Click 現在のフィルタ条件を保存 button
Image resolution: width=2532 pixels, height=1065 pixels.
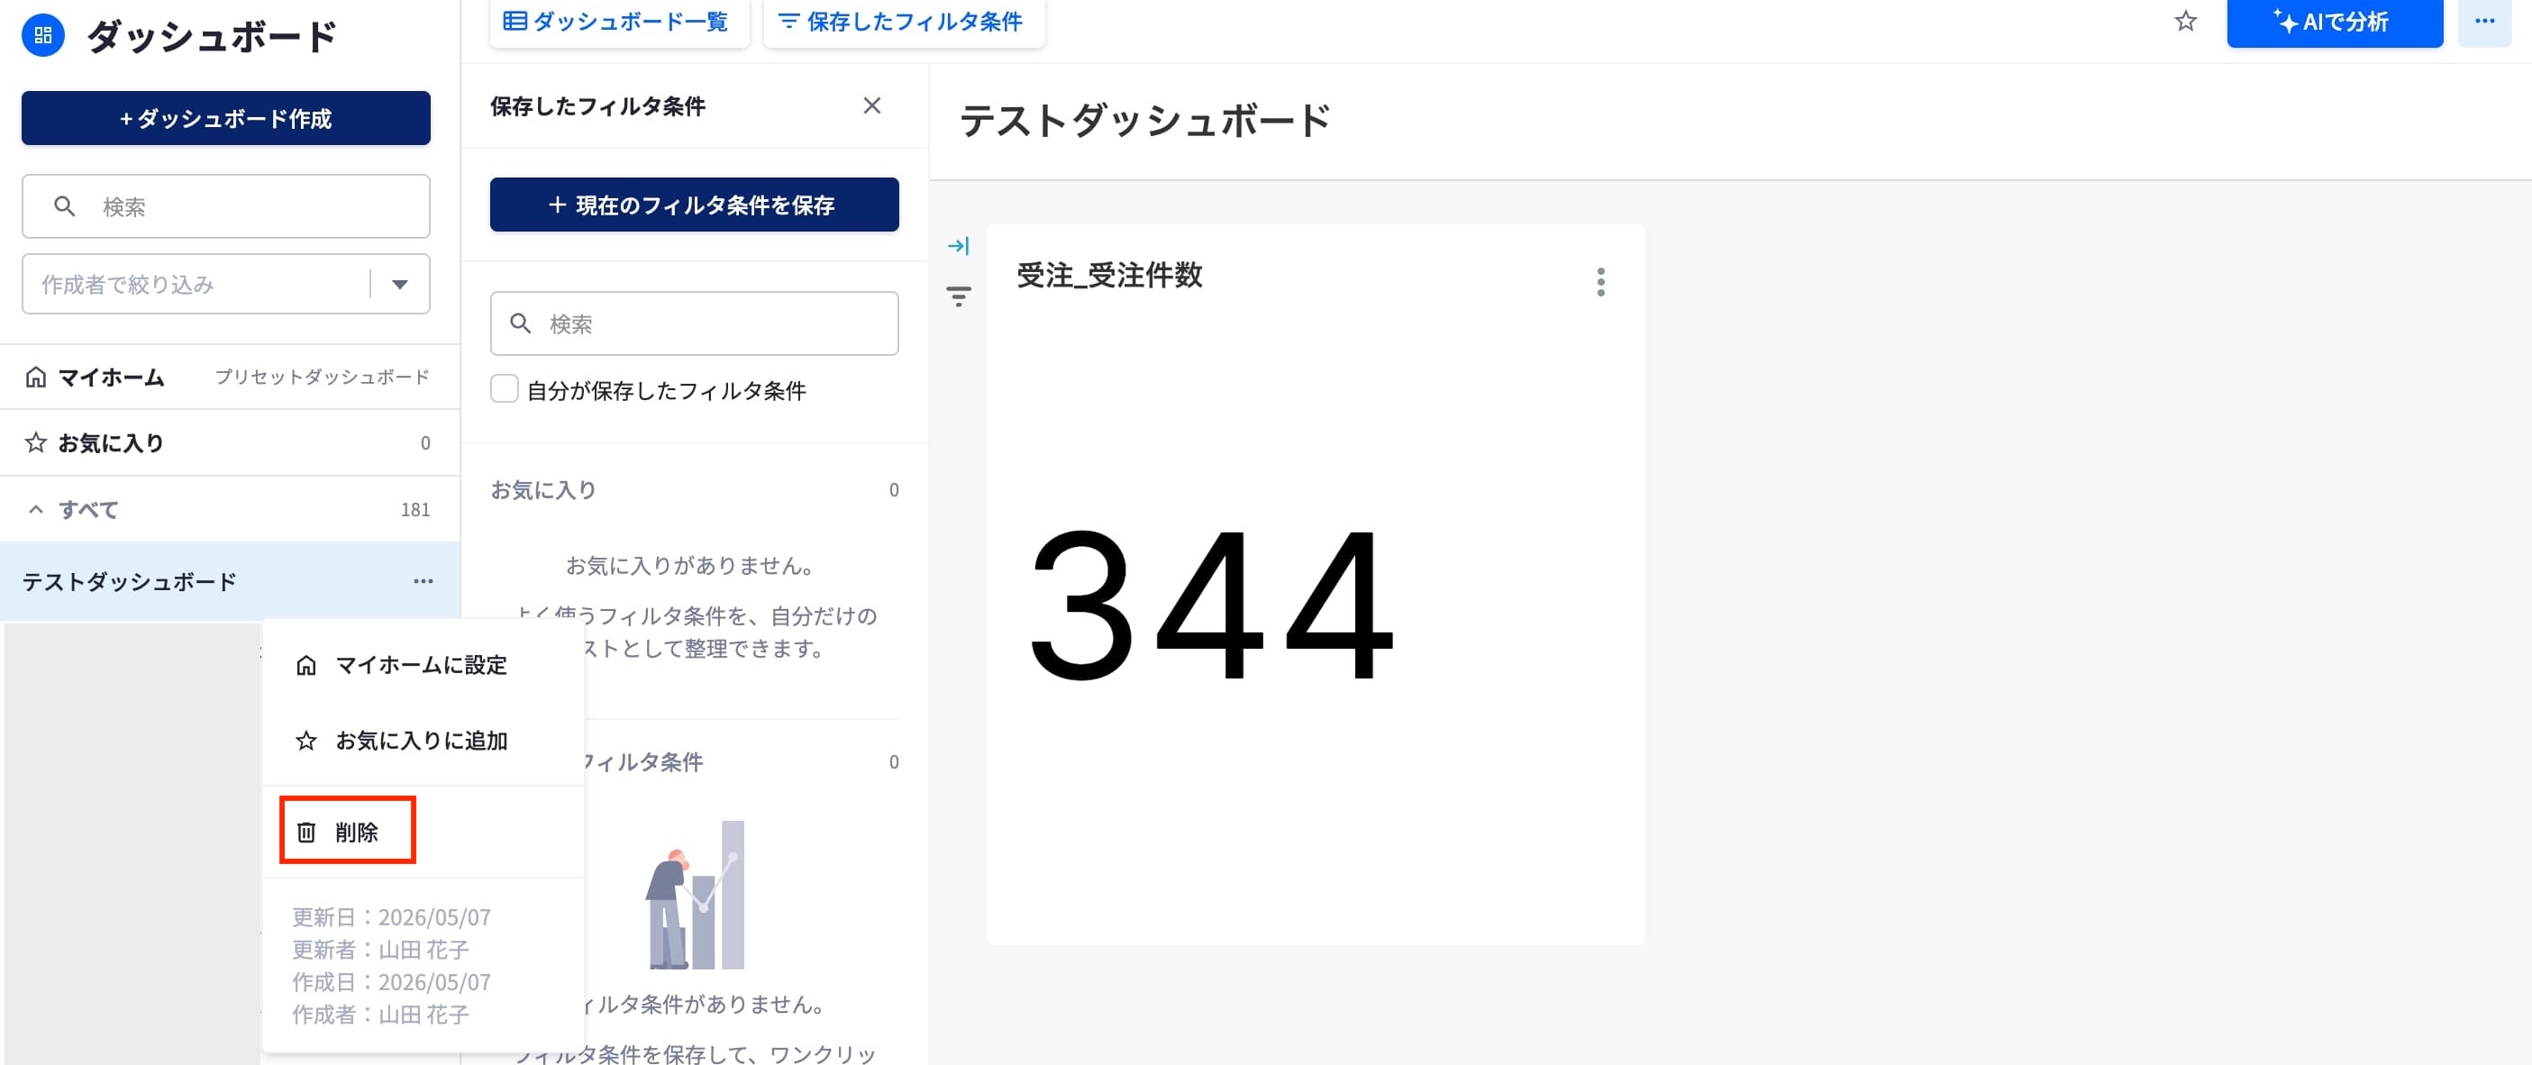694,205
